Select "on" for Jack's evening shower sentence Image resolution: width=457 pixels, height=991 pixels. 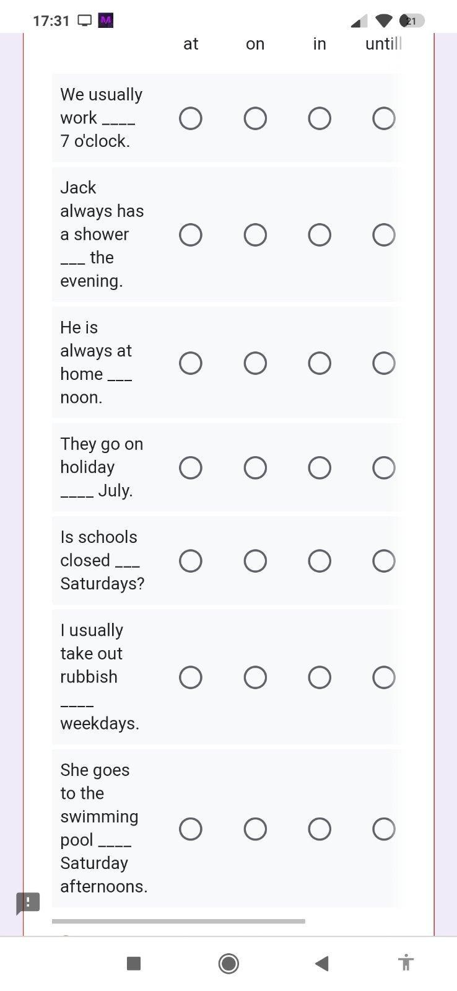255,235
